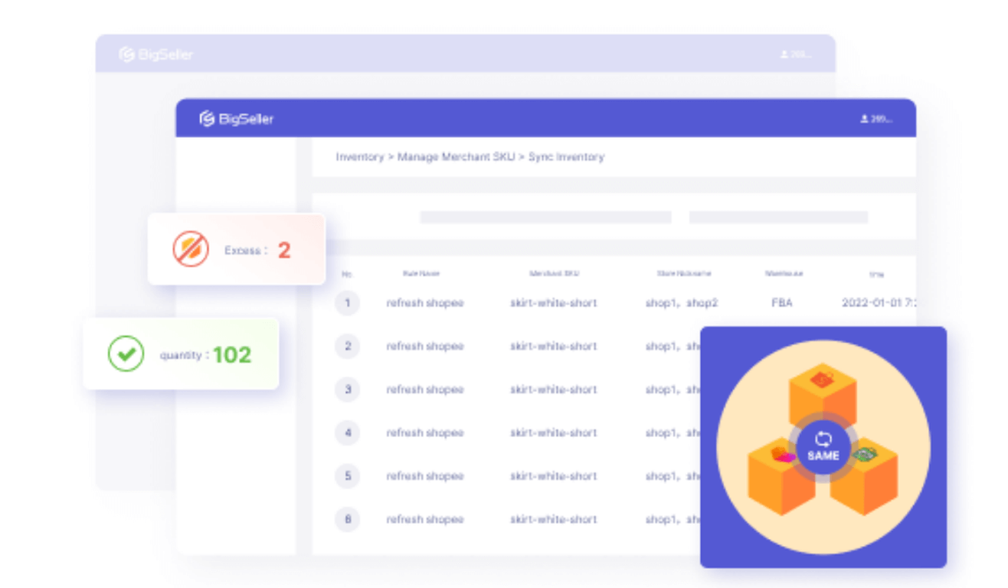Sort by the Warehouse column header
Image resolution: width=1008 pixels, height=588 pixels.
point(783,273)
